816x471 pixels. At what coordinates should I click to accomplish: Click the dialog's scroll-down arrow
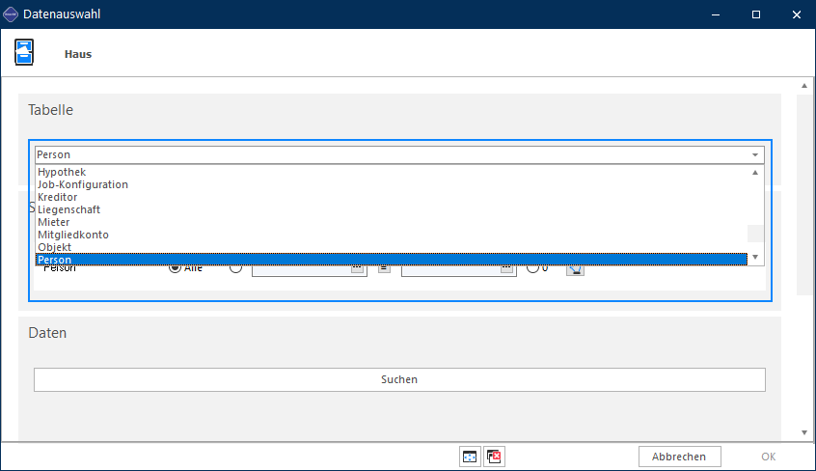click(x=804, y=432)
